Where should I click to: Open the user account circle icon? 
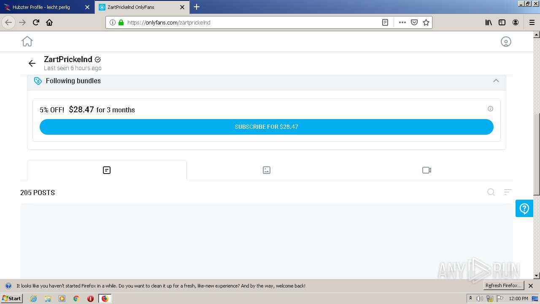[506, 41]
